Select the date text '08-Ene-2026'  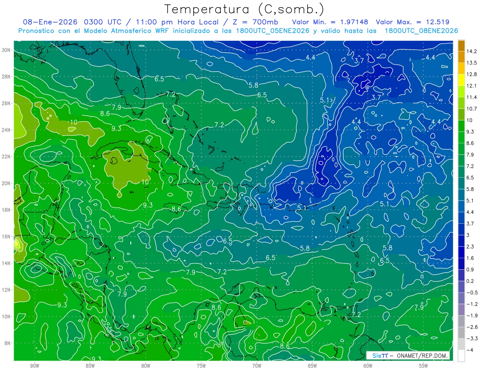[x=50, y=22]
